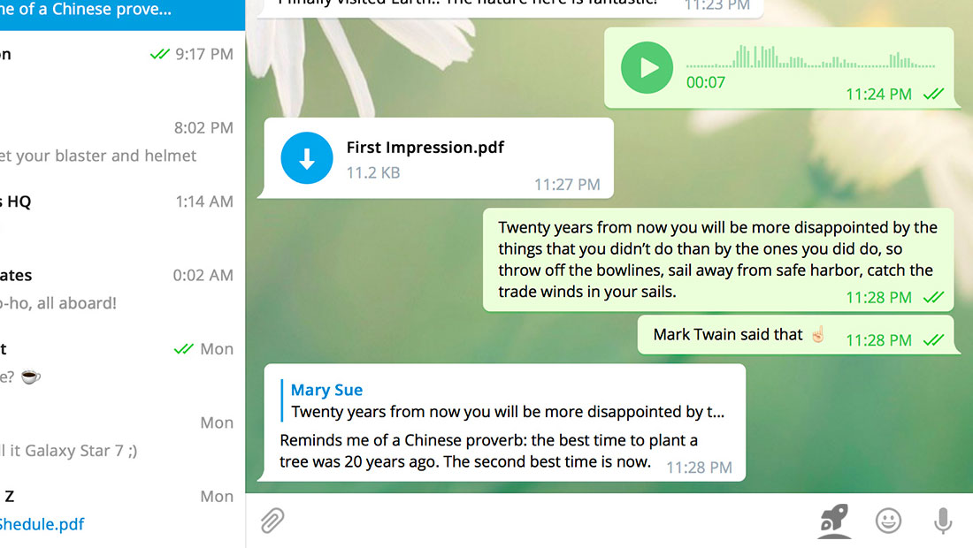973x548 pixels.
Task: Click the First Impression.pdf file name
Action: (425, 148)
